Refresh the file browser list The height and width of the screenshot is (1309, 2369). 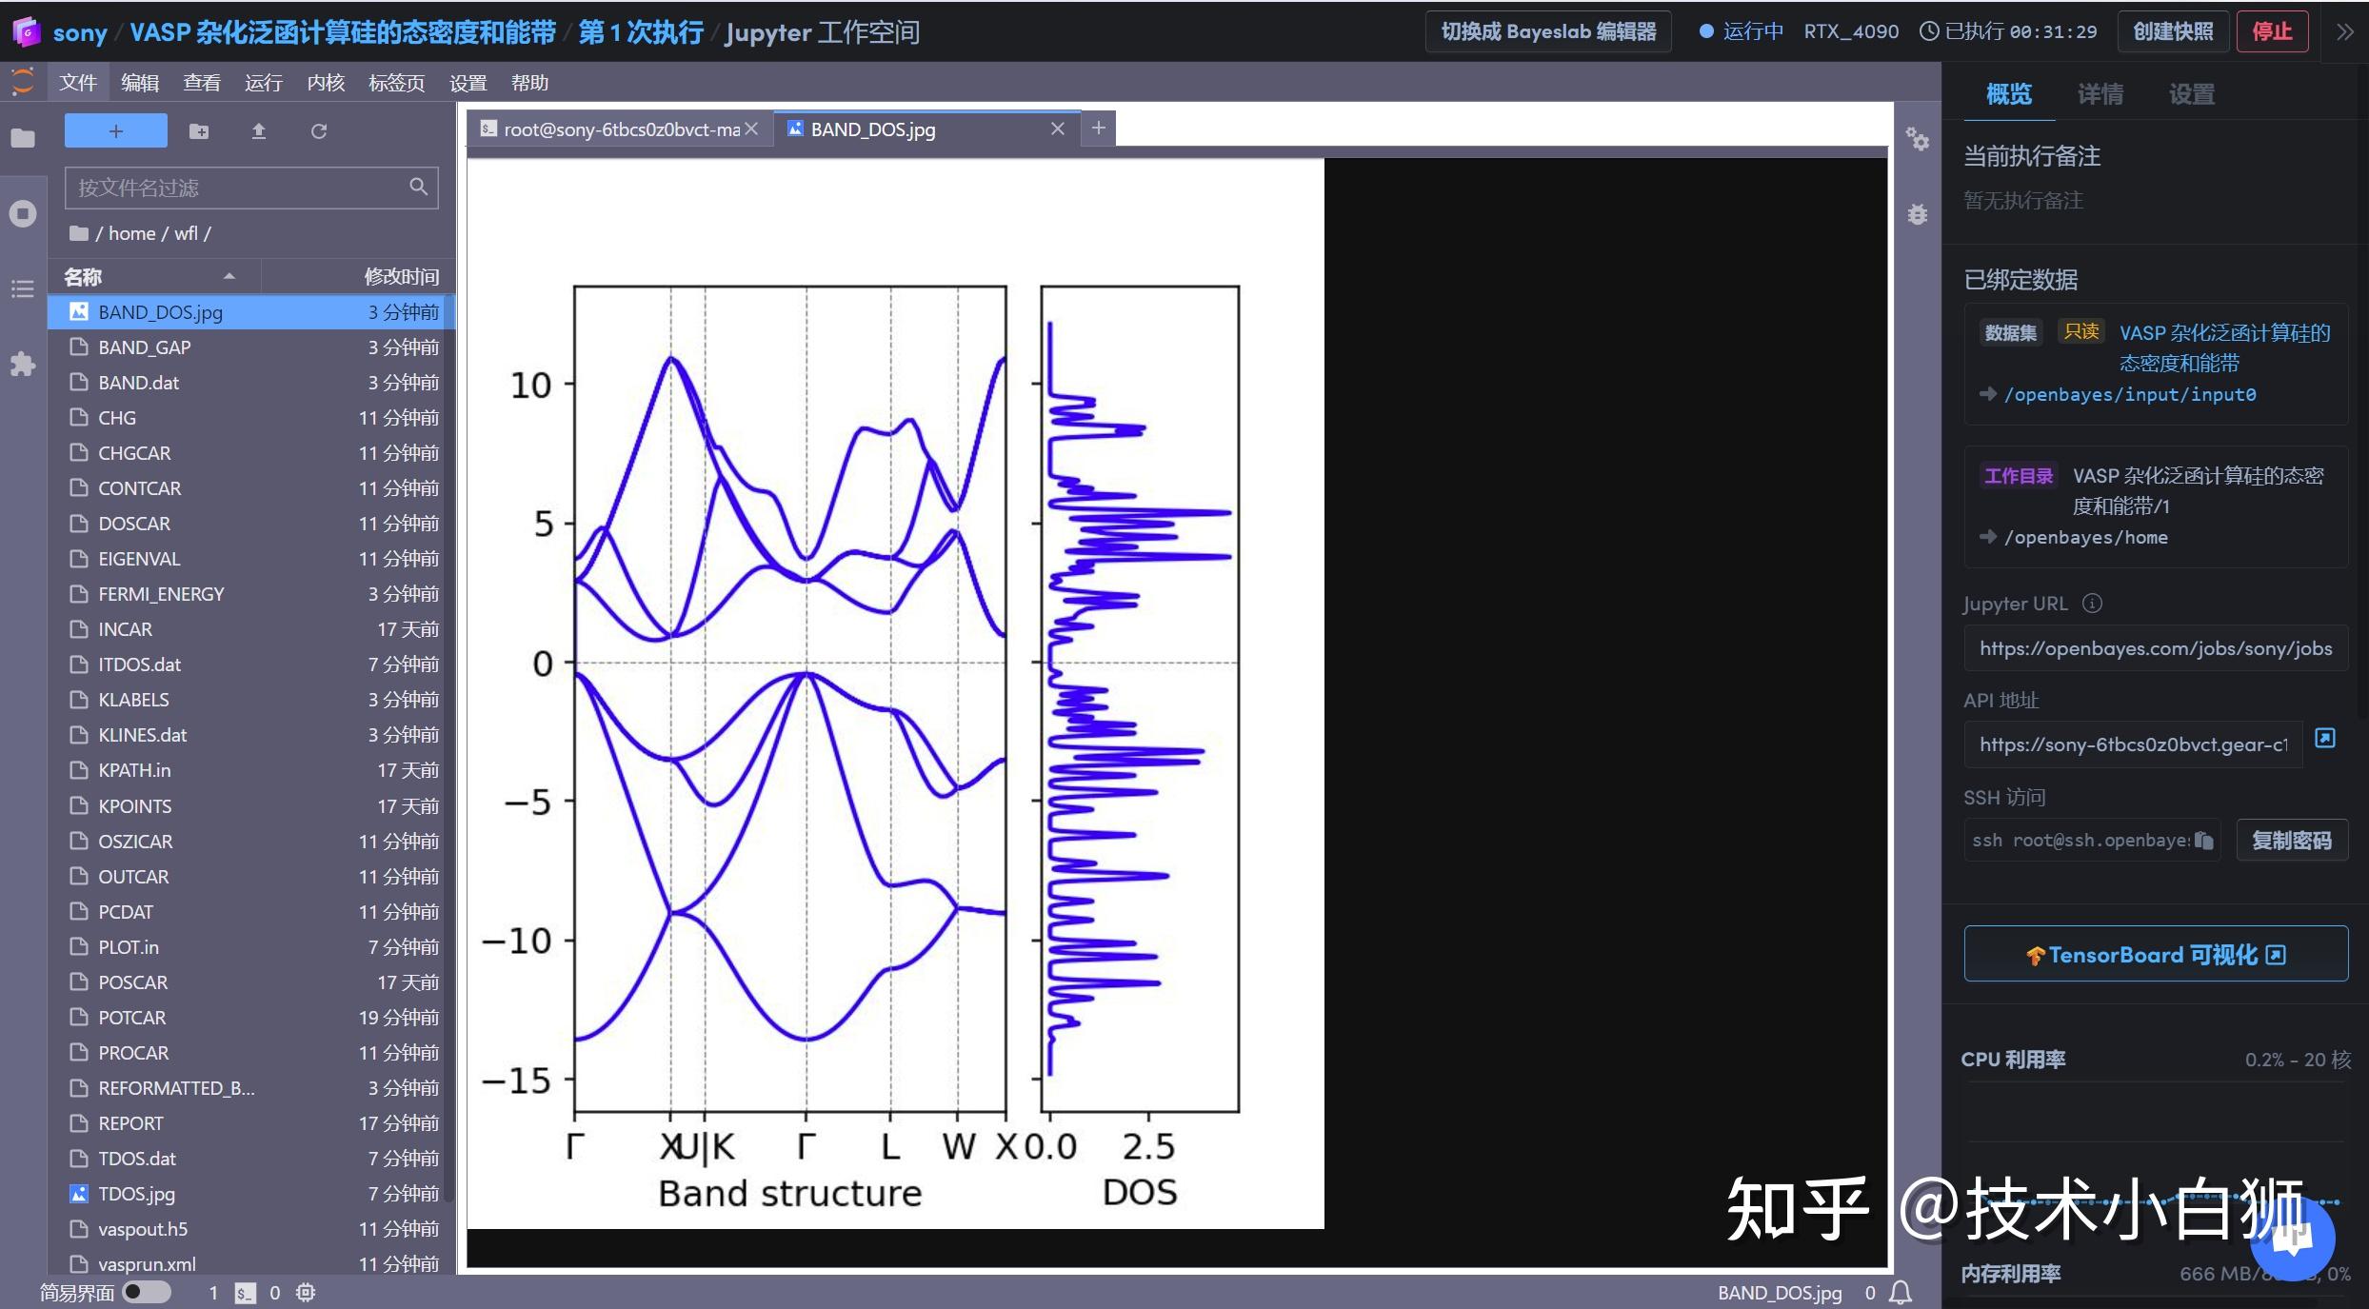319,131
